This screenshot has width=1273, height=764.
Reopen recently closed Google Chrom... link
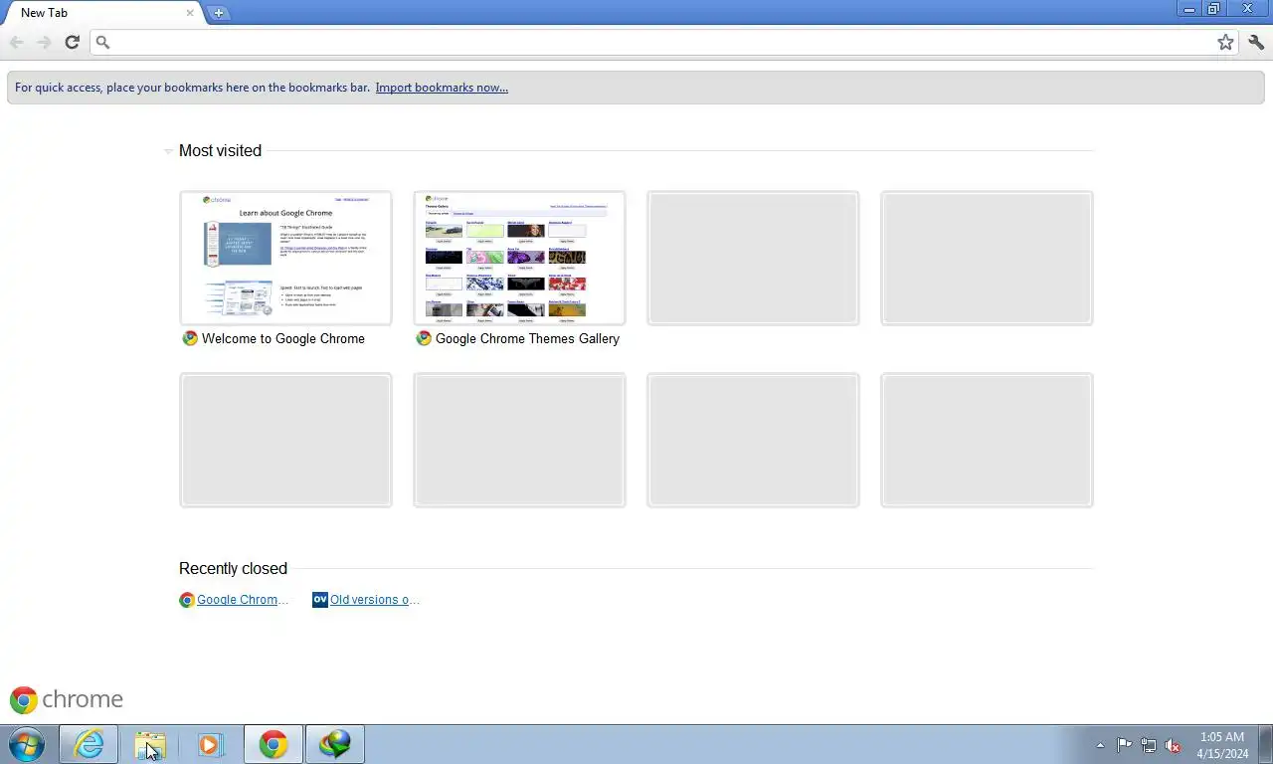pyautogui.click(x=243, y=600)
